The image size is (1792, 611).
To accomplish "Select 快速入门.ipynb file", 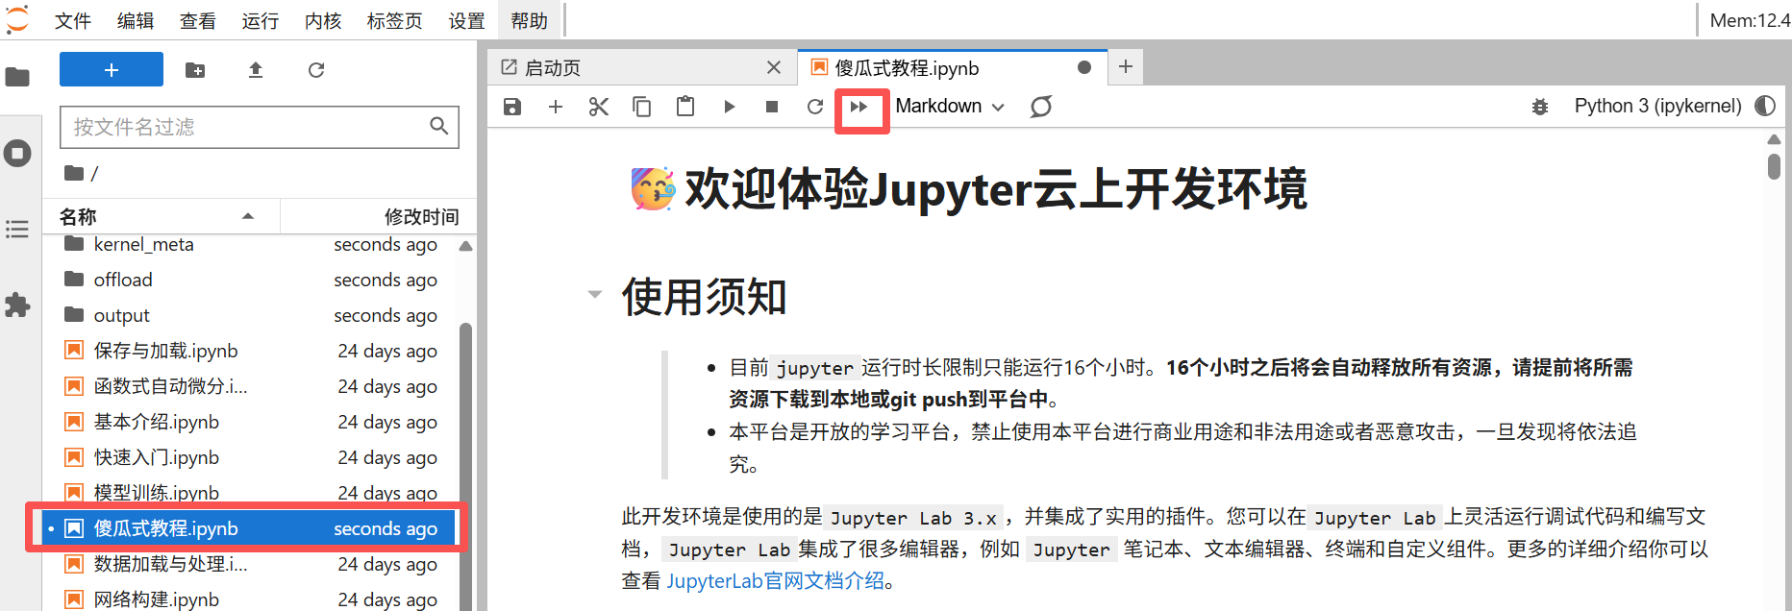I will pos(250,457).
